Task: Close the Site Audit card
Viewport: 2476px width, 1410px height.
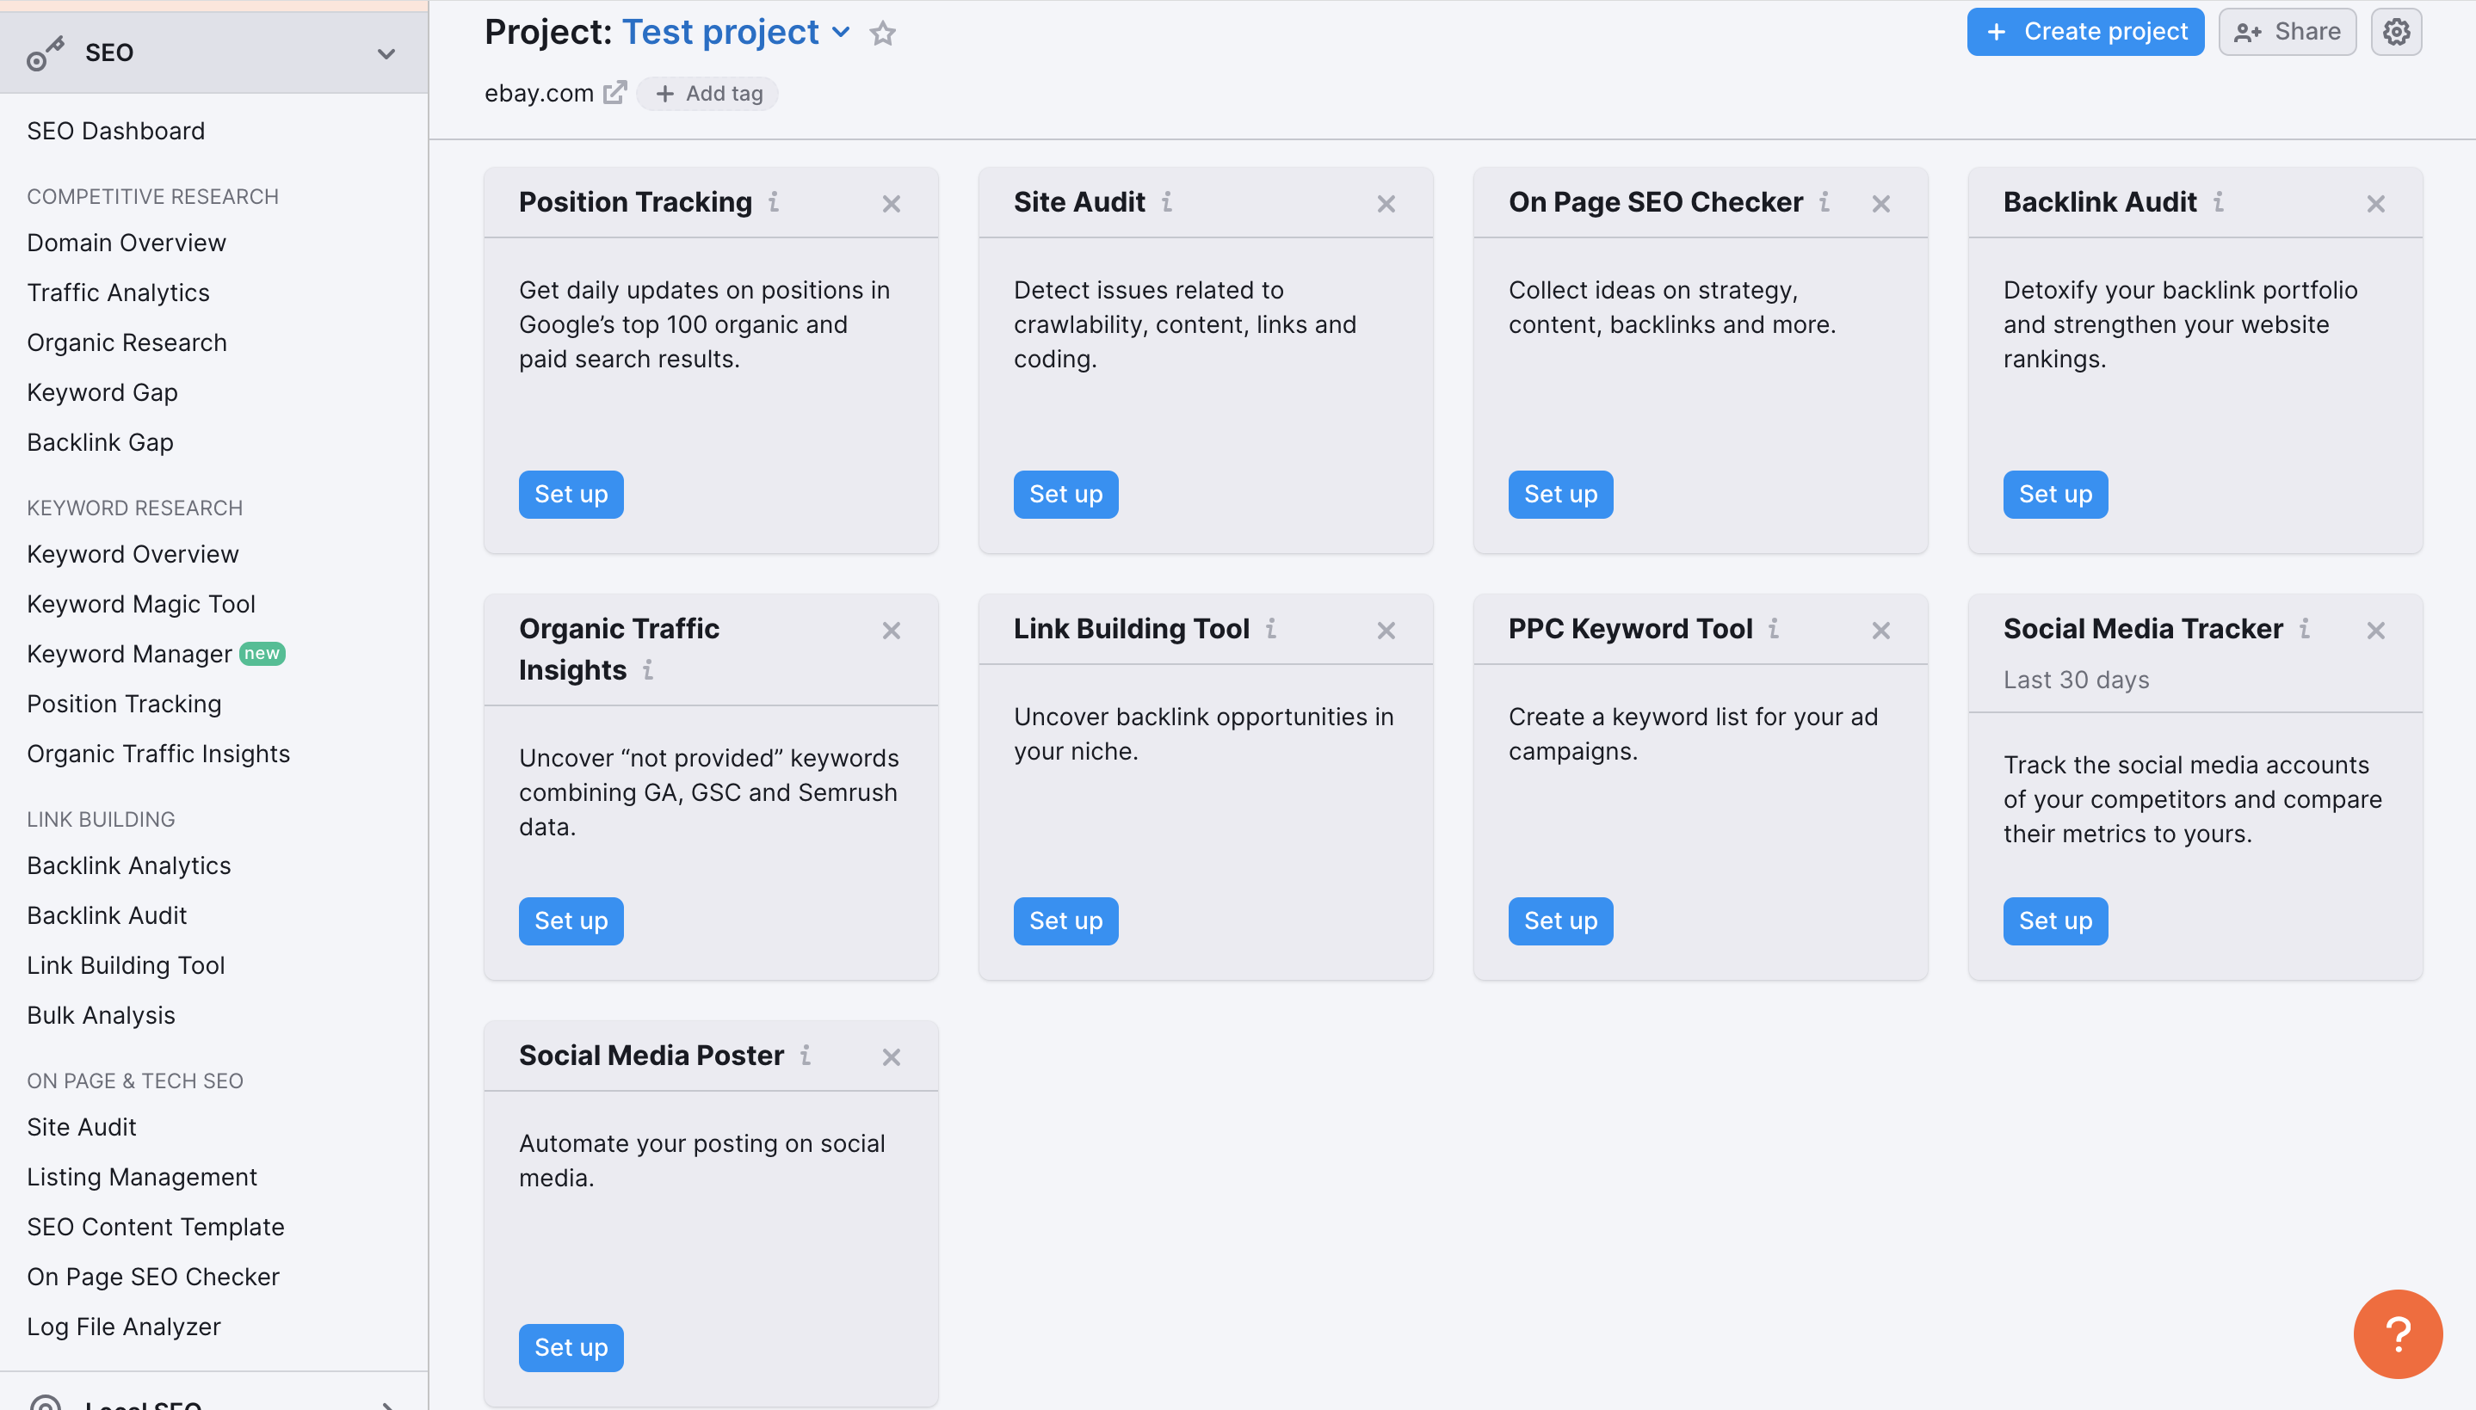Action: 1387,200
